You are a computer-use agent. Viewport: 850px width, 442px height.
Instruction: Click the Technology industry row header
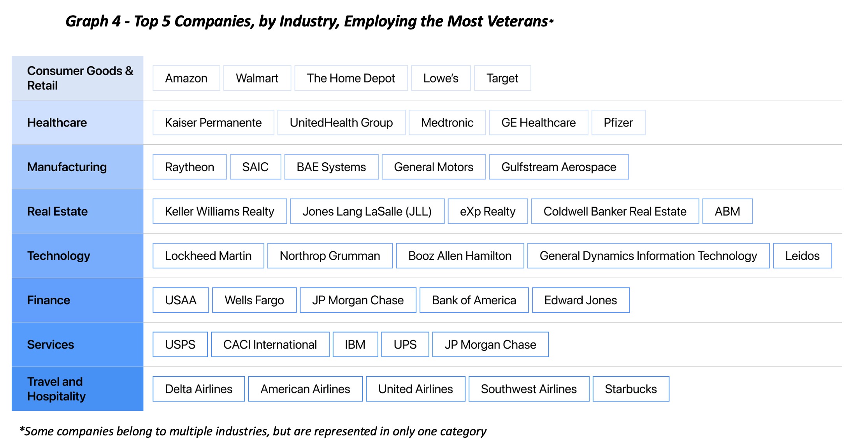point(77,256)
